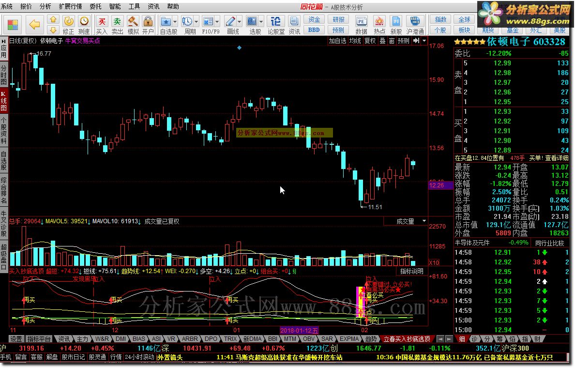Open the 修正 correction tool
This screenshot has height=368, width=575.
pyautogui.click(x=69, y=25)
